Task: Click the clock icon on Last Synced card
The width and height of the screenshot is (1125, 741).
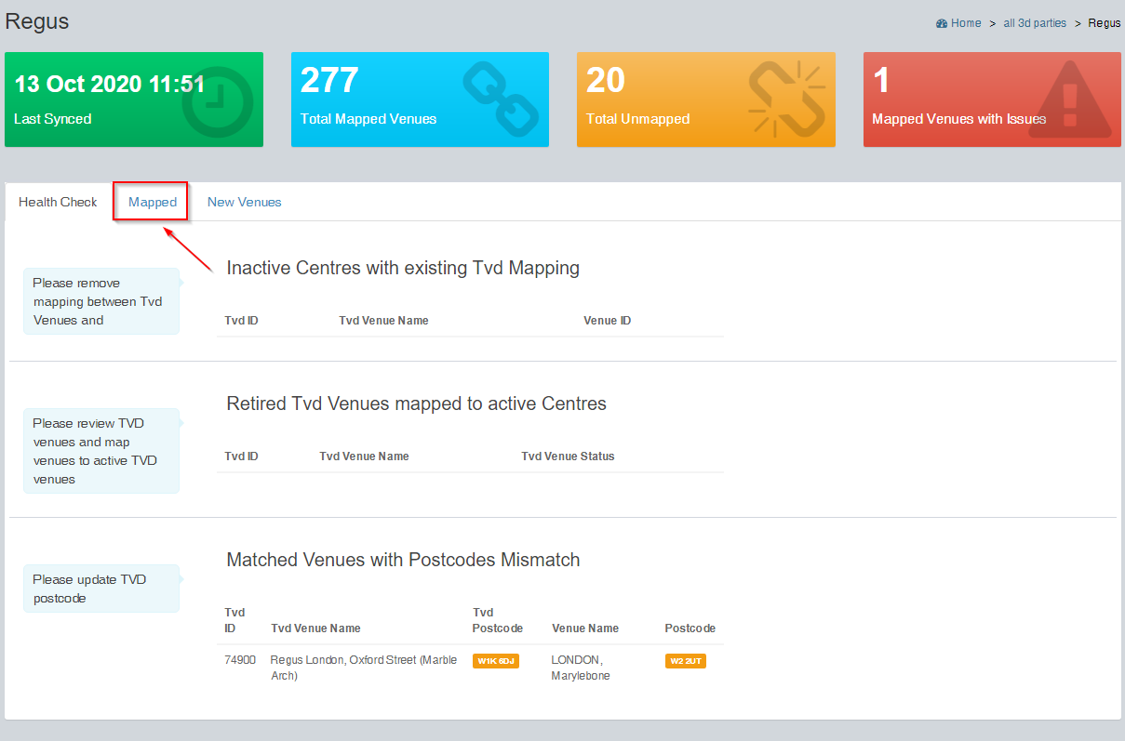Action: (x=217, y=100)
